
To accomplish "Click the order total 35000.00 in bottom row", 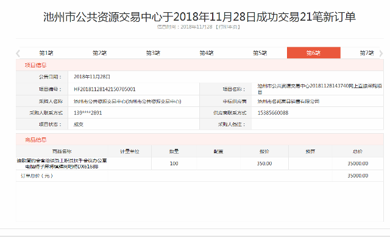I will point(358,176).
